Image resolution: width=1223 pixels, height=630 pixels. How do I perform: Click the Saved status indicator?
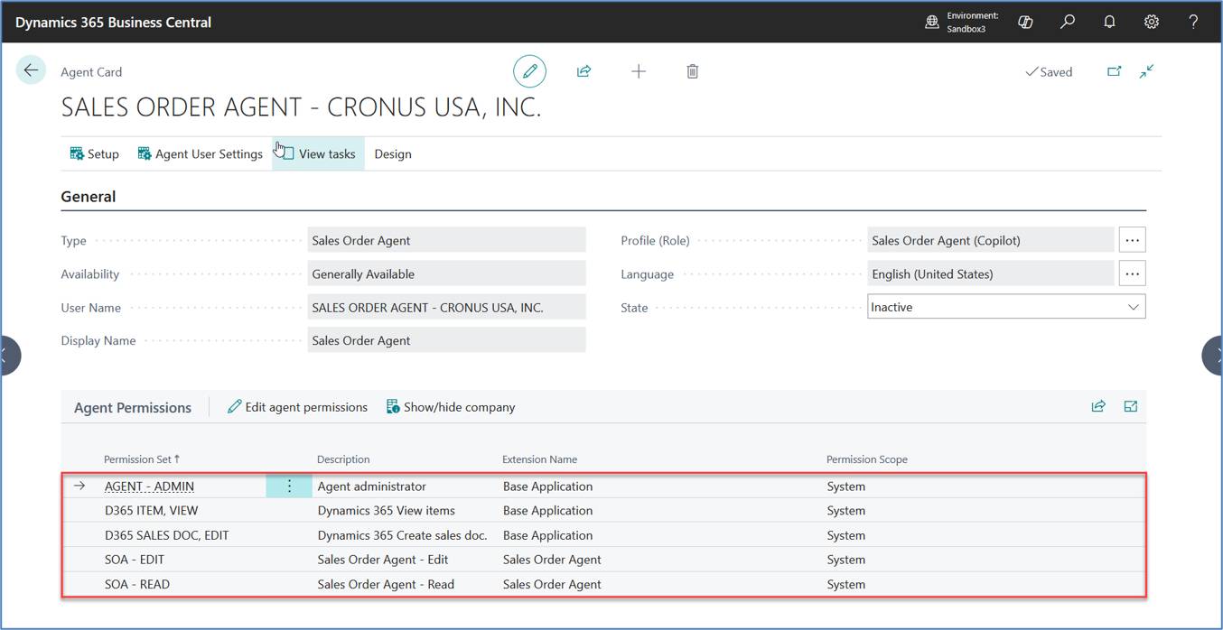tap(1049, 71)
